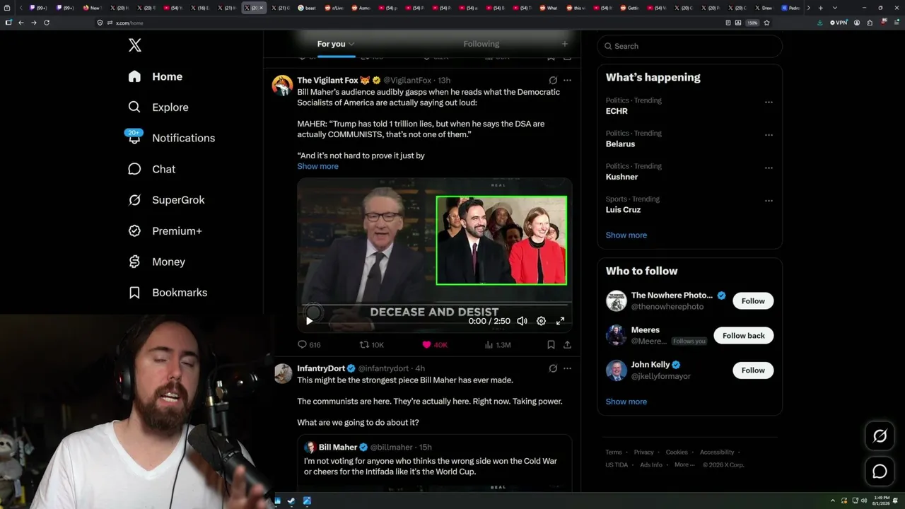Open the browser VPN control
905x509 pixels.
[x=839, y=23]
